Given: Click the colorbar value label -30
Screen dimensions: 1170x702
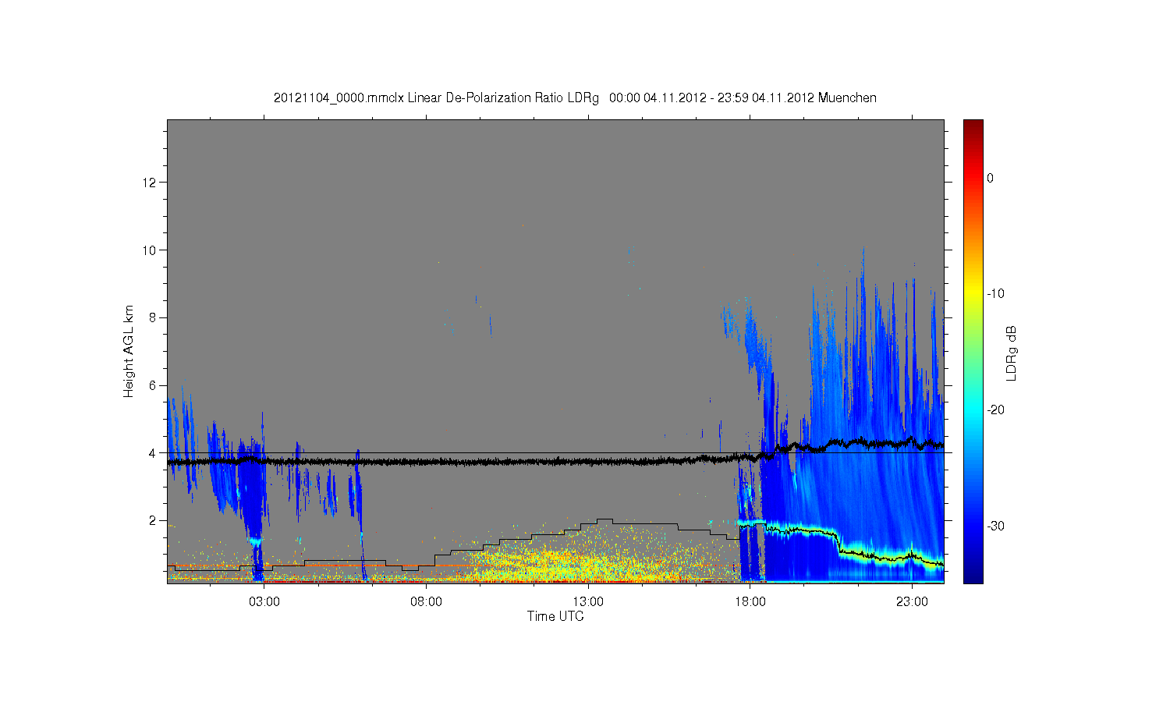Looking at the screenshot, I should 995,526.
